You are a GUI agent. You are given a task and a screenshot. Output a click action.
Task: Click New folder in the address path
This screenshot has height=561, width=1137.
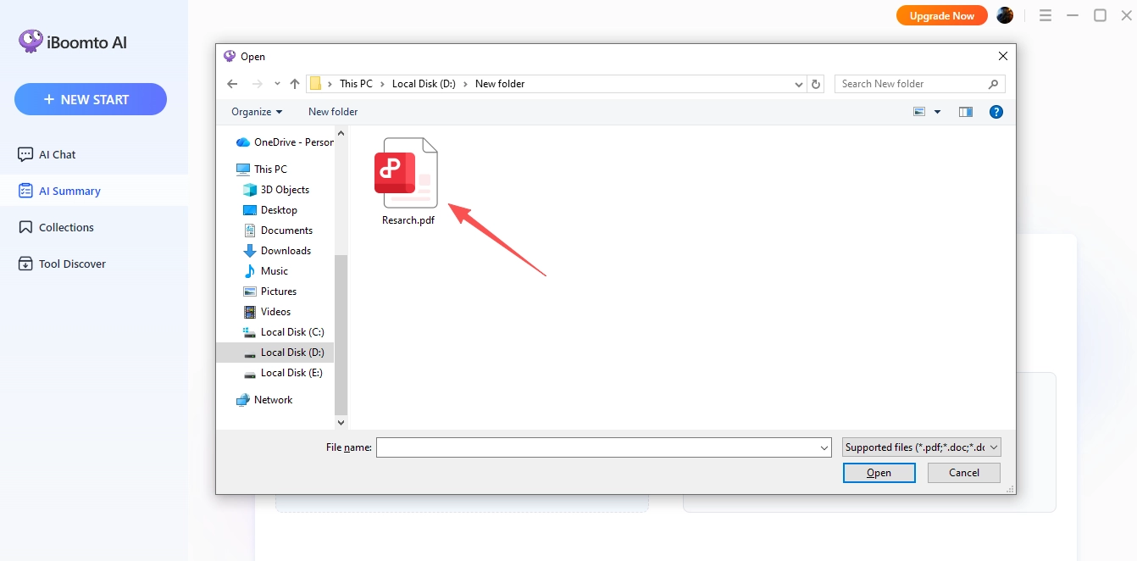500,84
